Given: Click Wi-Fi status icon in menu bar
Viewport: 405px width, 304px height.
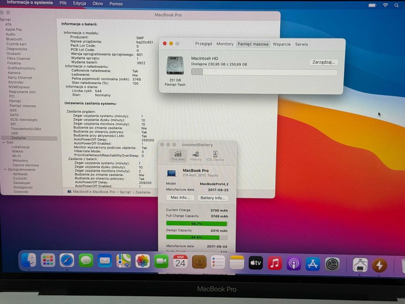Looking at the screenshot, I should [385, 5].
